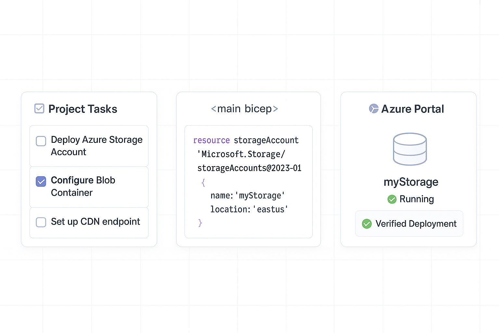Open the Verified Deployment badge
This screenshot has height=333, width=499.
pos(409,223)
